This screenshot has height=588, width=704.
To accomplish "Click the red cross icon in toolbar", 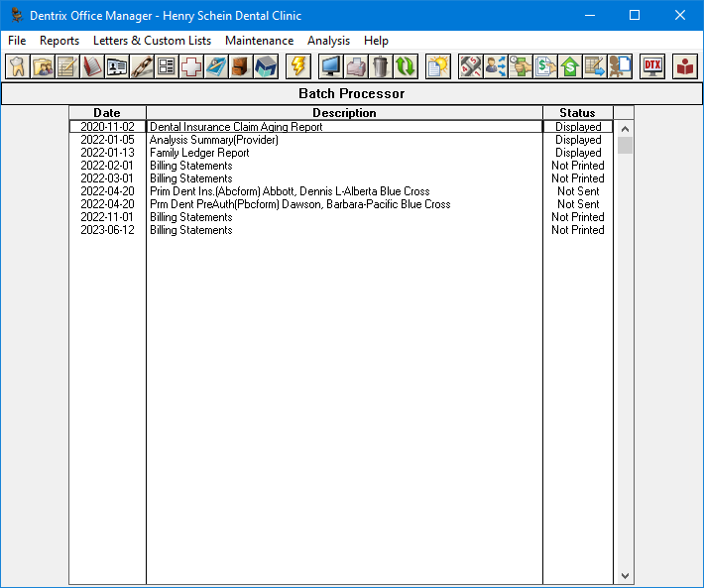I will pos(191,66).
